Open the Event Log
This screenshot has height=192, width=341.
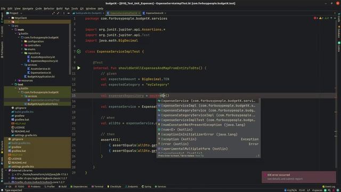pyautogui.click(x=329, y=187)
